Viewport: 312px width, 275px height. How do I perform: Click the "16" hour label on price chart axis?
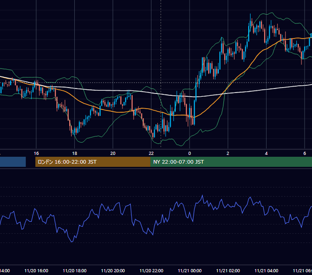coord(36,154)
